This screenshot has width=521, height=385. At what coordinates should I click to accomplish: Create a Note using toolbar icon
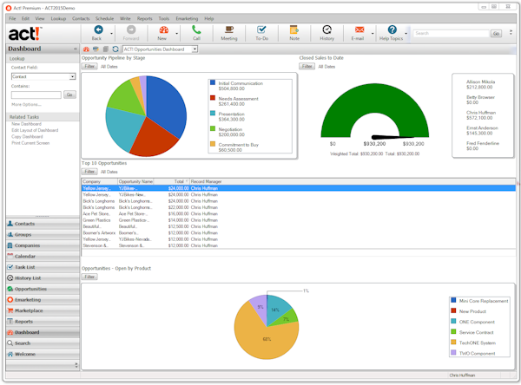point(294,30)
